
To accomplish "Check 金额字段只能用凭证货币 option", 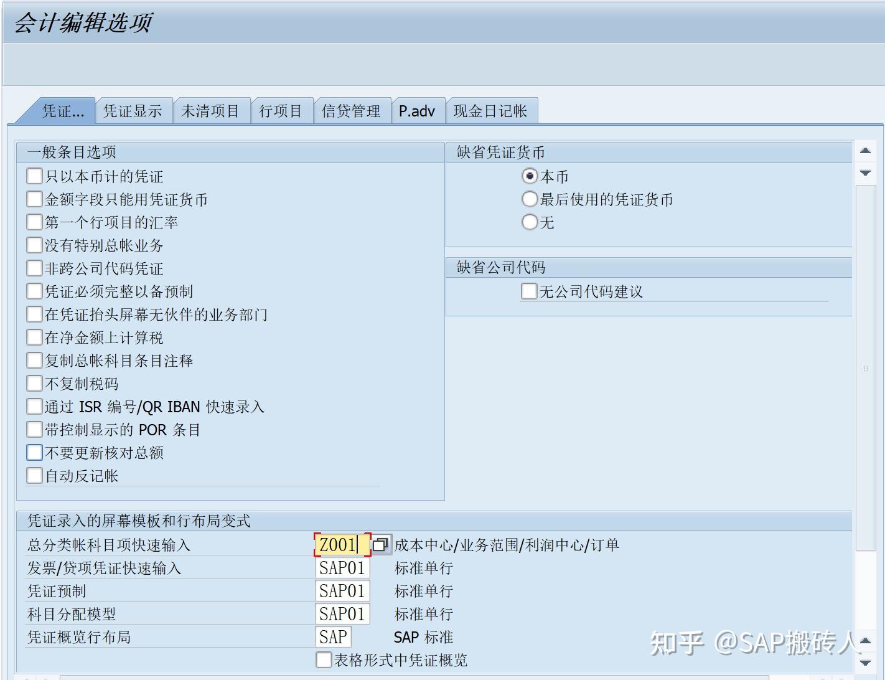I will click(x=34, y=199).
